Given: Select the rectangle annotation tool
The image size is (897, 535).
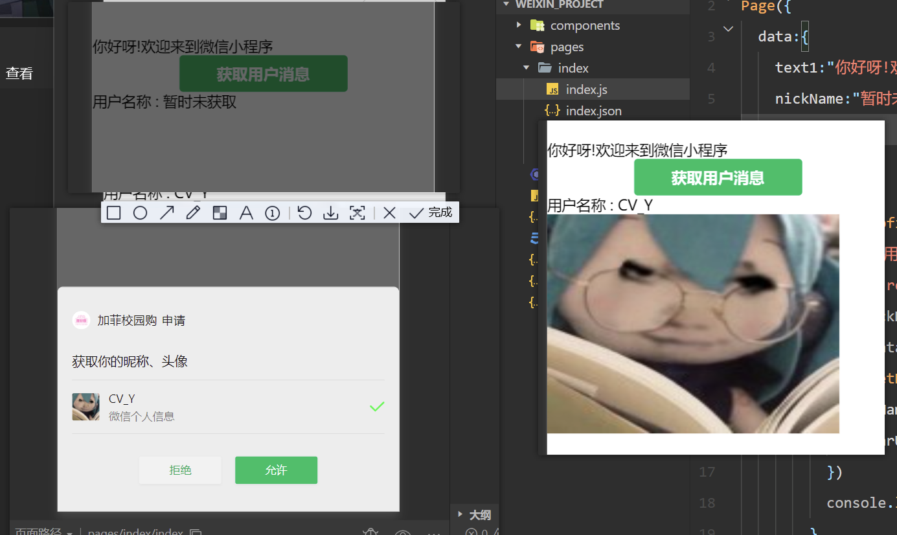Looking at the screenshot, I should (113, 212).
